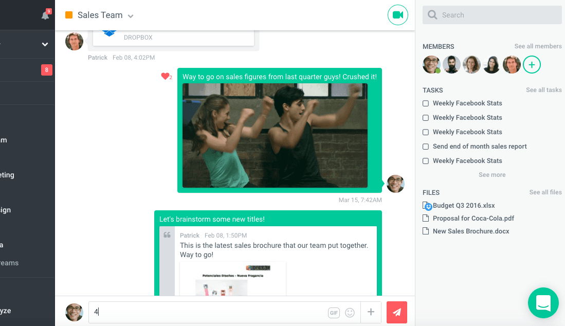Screen dimensions: 565x326
Task: Collapse the sidebar chevron section
Action: click(x=45, y=44)
